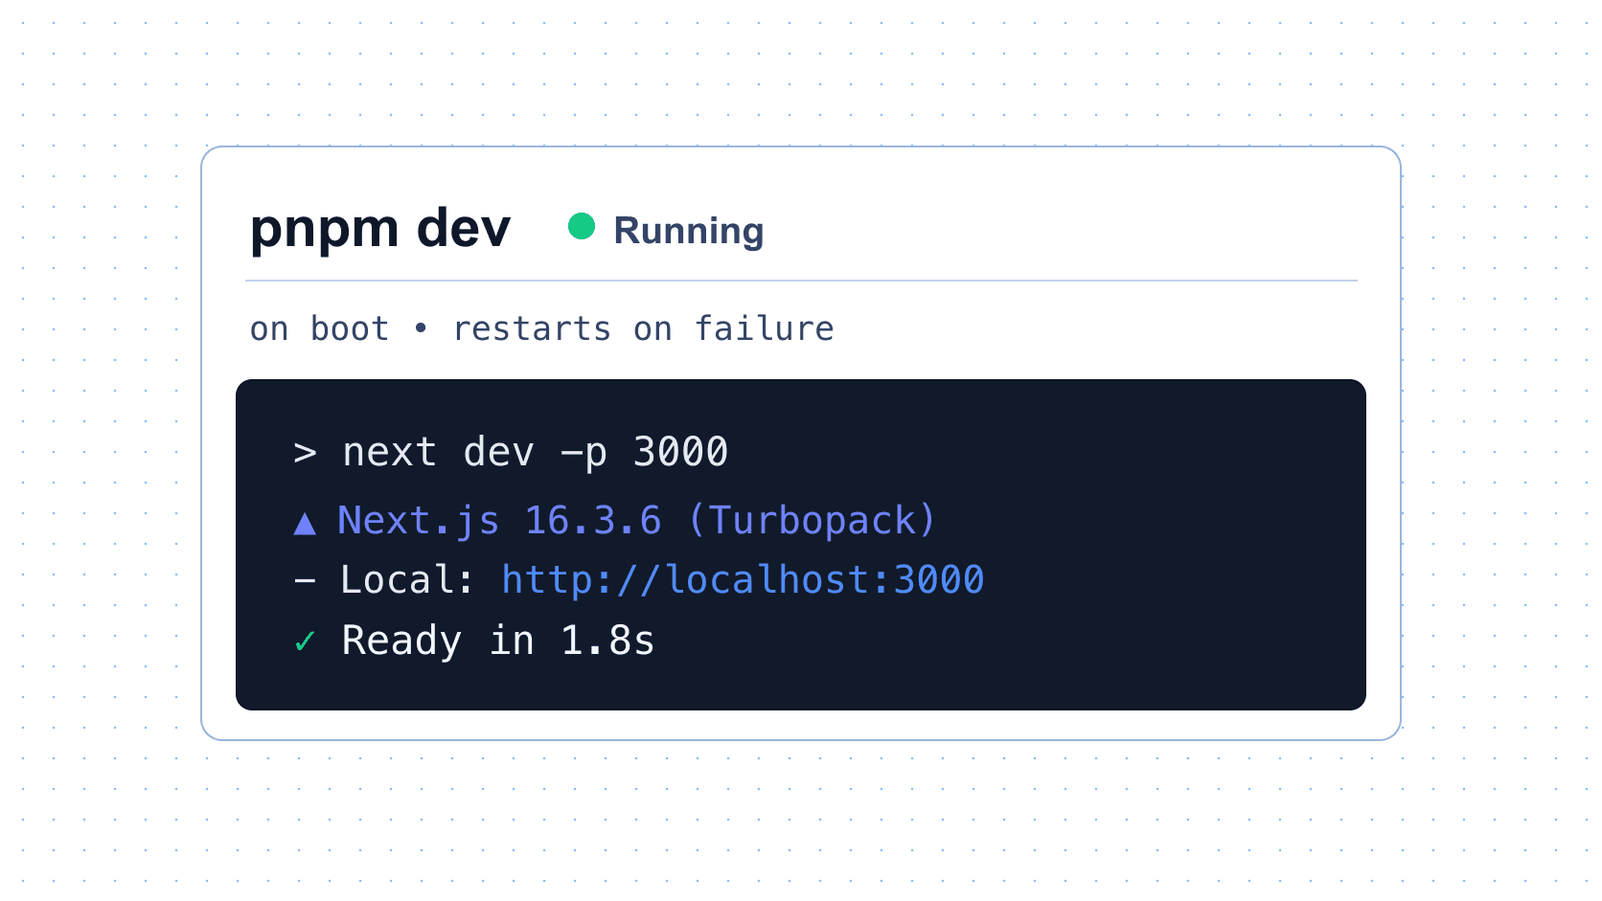Click the "Local:" label in terminal
Screen dimensions: 1602x901
[x=407, y=580]
